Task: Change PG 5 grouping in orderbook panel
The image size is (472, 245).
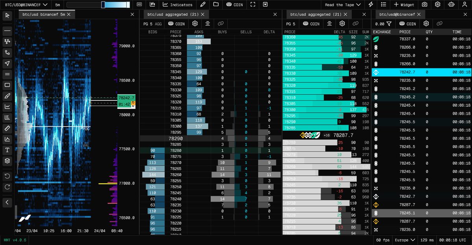Action: point(291,24)
